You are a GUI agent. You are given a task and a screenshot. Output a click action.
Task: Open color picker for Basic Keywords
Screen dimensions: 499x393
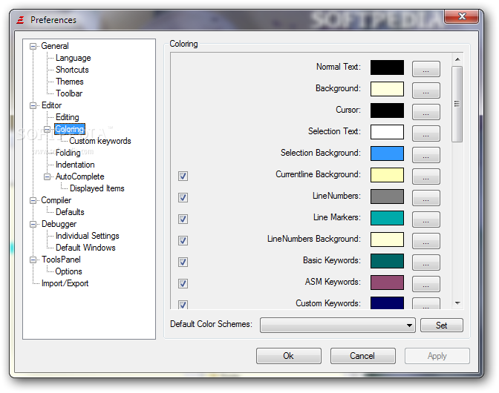pos(426,262)
